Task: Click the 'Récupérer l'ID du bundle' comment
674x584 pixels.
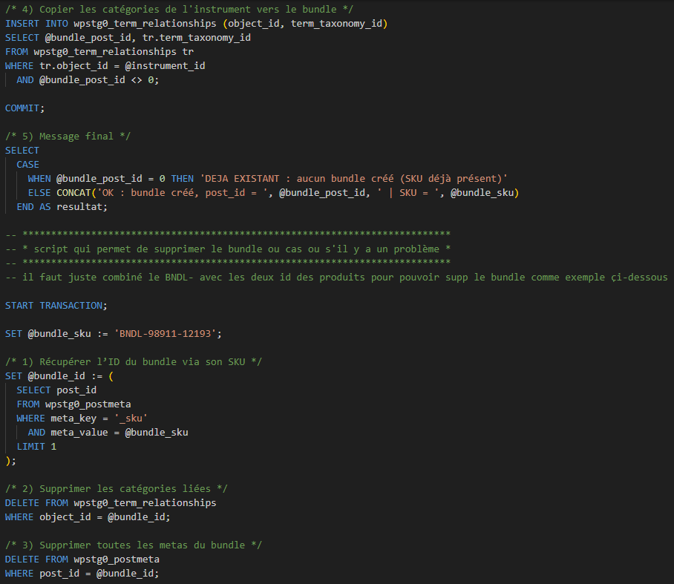Action: (x=134, y=361)
